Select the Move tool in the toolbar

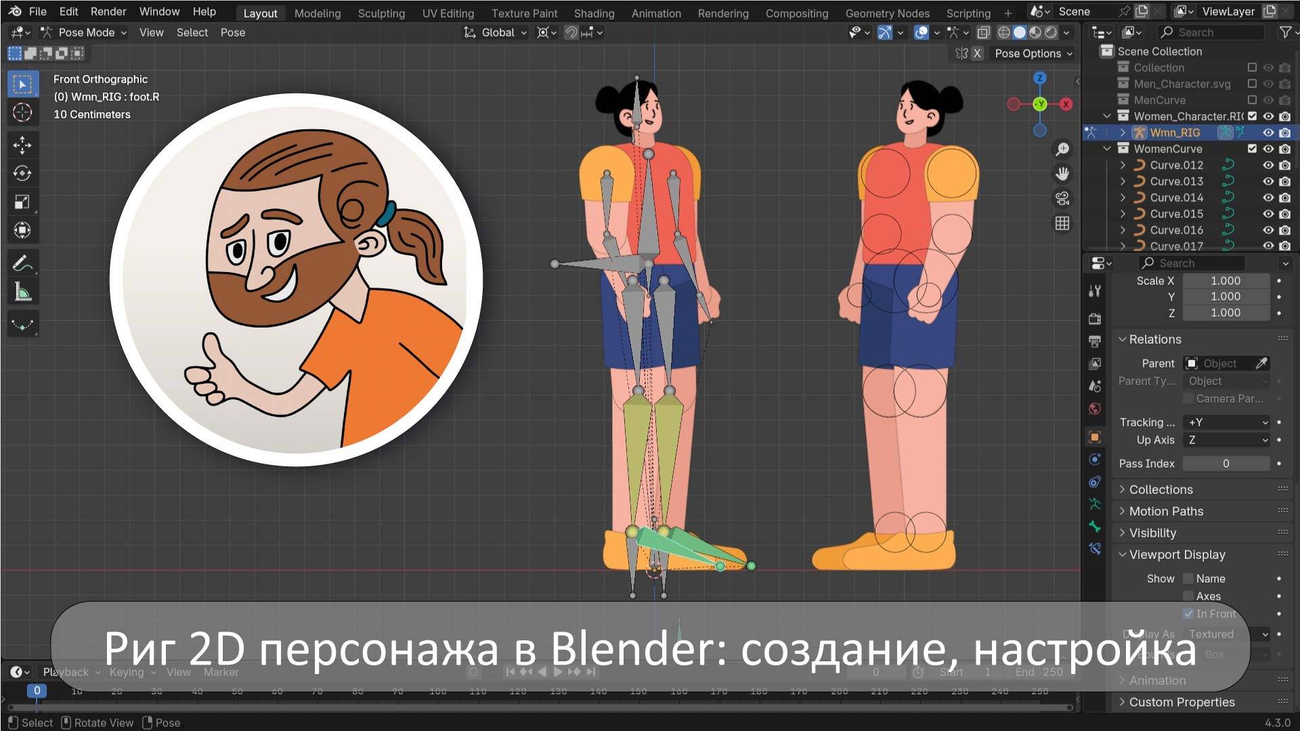(23, 145)
